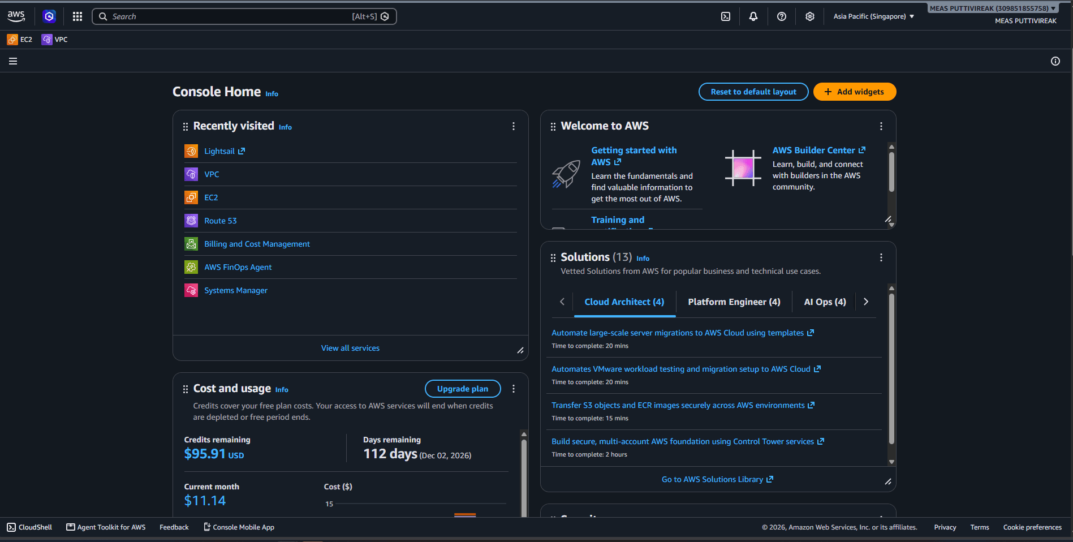Screen dimensions: 1073x542
Task: Open Getting started with AWS link
Action: (x=634, y=156)
